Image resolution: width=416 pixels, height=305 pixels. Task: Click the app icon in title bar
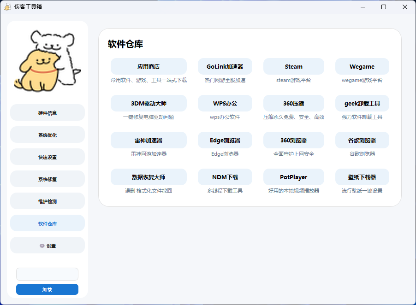[x=8, y=7]
